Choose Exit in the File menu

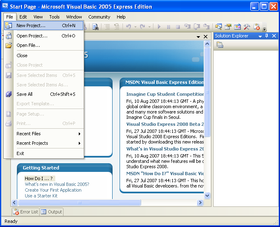pos(44,153)
